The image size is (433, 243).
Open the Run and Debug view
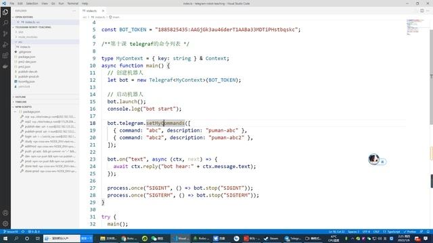pyautogui.click(x=5, y=45)
